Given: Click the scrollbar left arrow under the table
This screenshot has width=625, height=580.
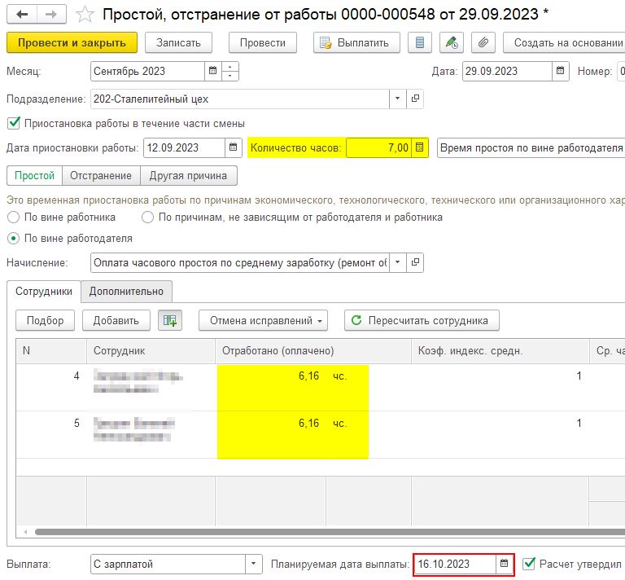Looking at the screenshot, I should (x=25, y=532).
